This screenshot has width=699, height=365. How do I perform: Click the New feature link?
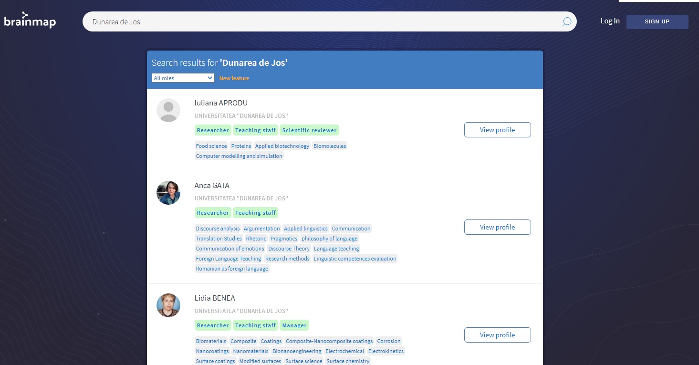pyautogui.click(x=234, y=78)
